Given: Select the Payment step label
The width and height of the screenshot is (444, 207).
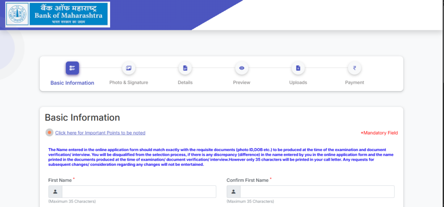Looking at the screenshot, I should click(354, 82).
